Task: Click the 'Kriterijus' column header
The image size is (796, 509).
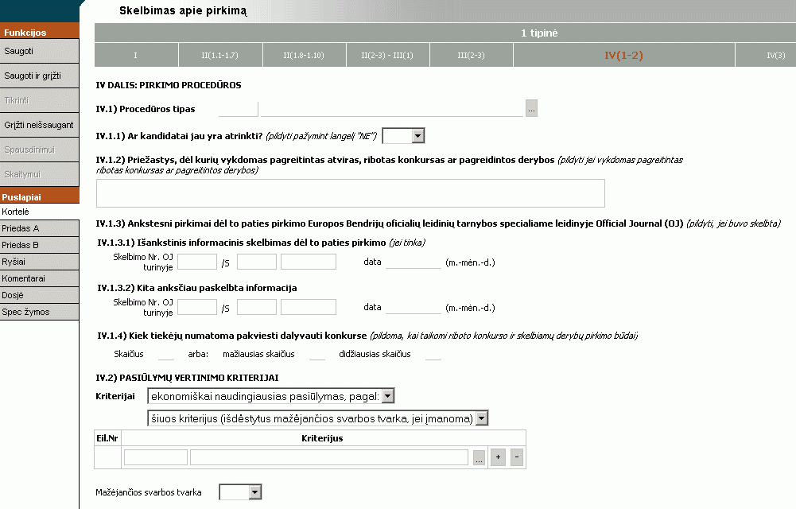Action: 322,438
